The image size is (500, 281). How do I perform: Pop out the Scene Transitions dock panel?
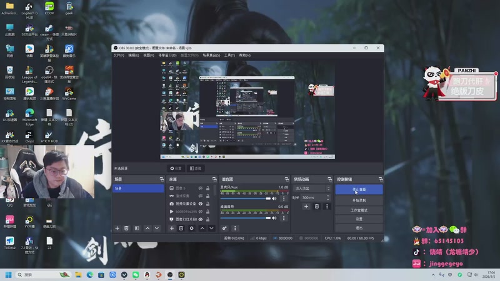[x=330, y=179]
